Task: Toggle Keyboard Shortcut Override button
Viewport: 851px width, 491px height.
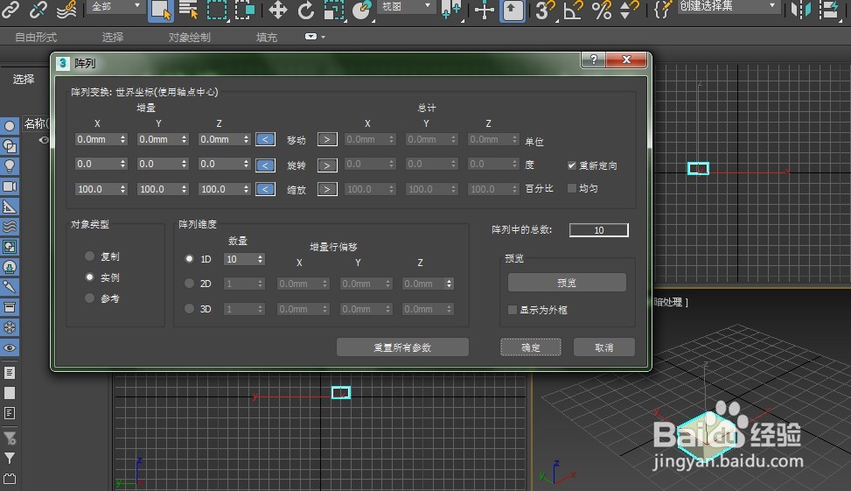Action: [513, 10]
